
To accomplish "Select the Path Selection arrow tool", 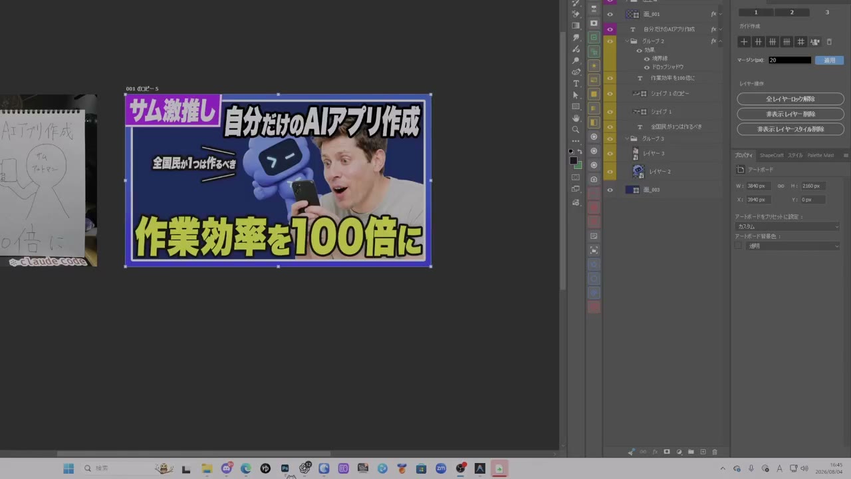I will coord(576,95).
